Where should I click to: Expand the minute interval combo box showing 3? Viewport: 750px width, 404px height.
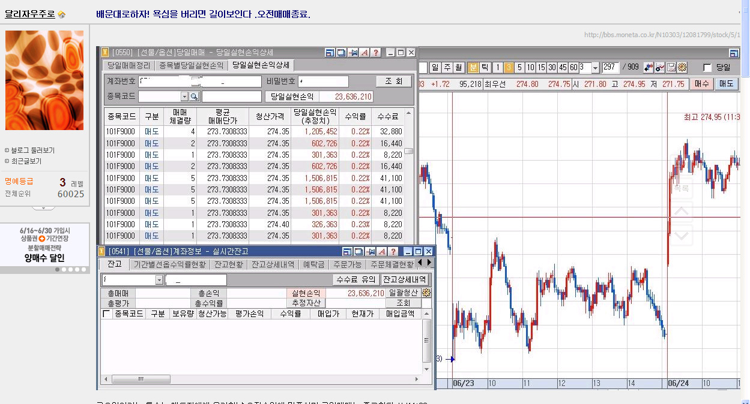coord(595,68)
